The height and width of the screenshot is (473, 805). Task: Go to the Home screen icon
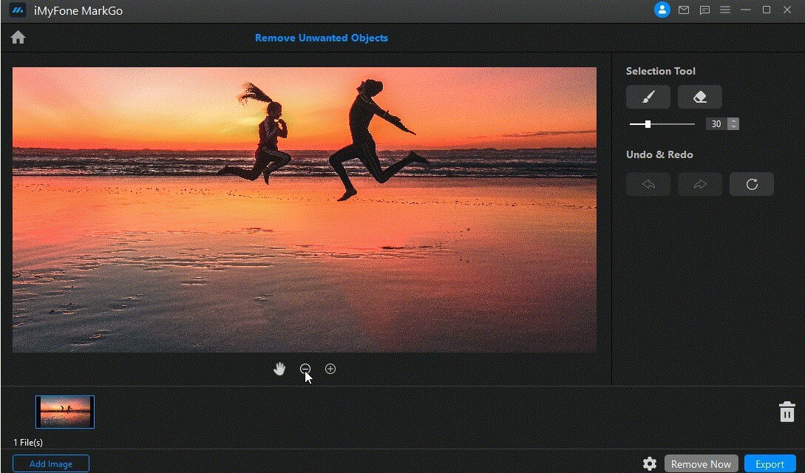[x=18, y=38]
